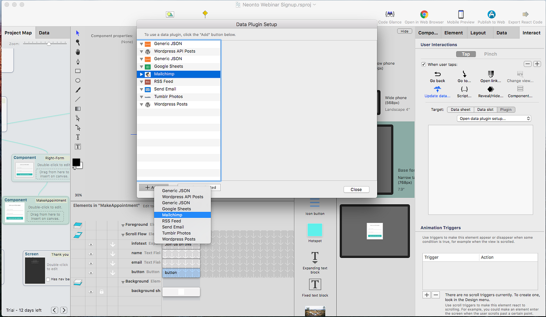This screenshot has width=546, height=317.
Task: Open the "Open data plugin setup..." dropdown
Action: click(x=494, y=118)
